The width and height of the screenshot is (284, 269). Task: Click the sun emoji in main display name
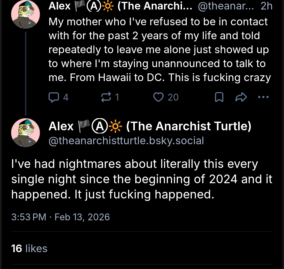tap(115, 127)
